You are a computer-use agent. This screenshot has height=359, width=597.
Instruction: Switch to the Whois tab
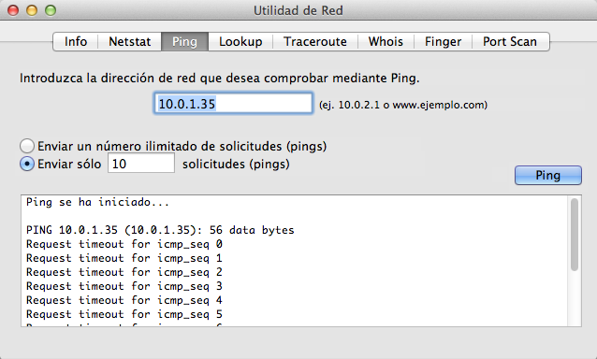[386, 41]
